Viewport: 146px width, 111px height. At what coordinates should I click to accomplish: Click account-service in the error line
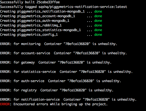(35, 53)
